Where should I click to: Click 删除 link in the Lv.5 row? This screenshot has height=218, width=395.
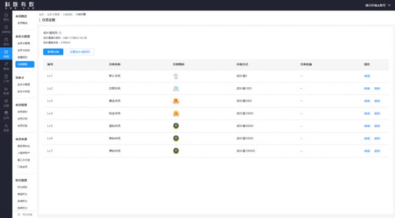coord(377,126)
